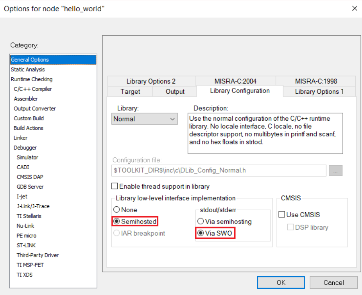This screenshot has width=362, height=295.
Task: Select None for low-level interface
Action: point(116,210)
